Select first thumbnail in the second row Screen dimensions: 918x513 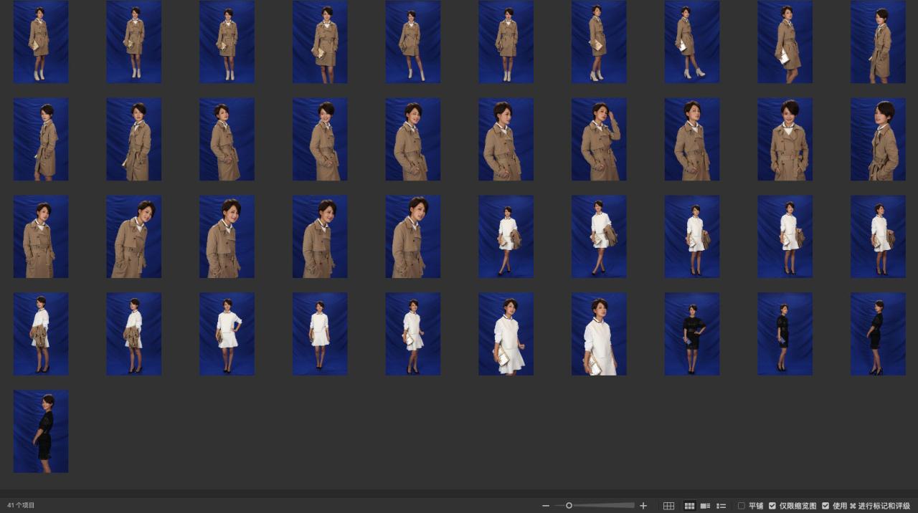pos(41,139)
